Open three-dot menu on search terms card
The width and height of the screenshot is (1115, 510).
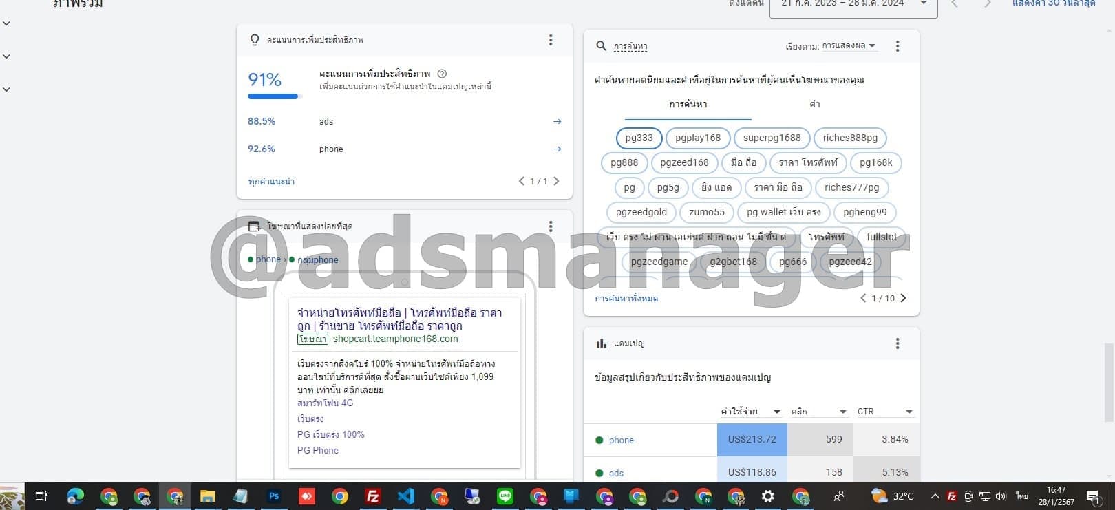click(897, 46)
